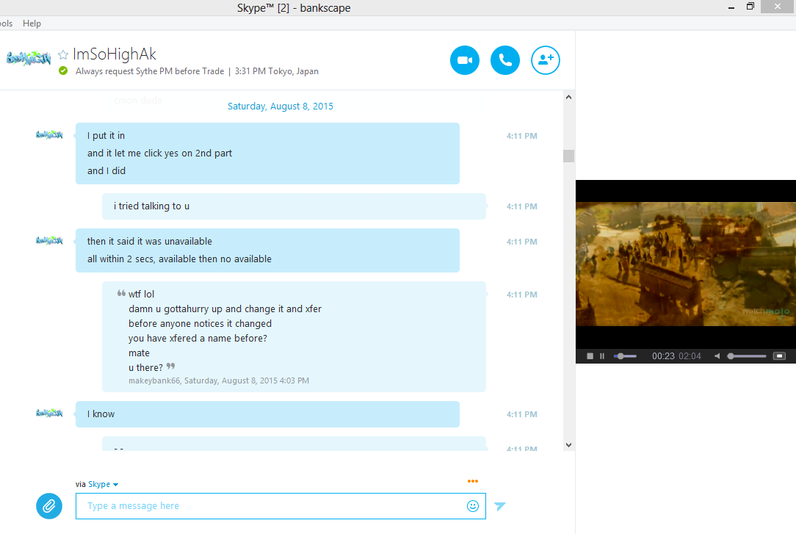This screenshot has width=796, height=534.
Task: Minimize the Skype window
Action: [731, 7]
